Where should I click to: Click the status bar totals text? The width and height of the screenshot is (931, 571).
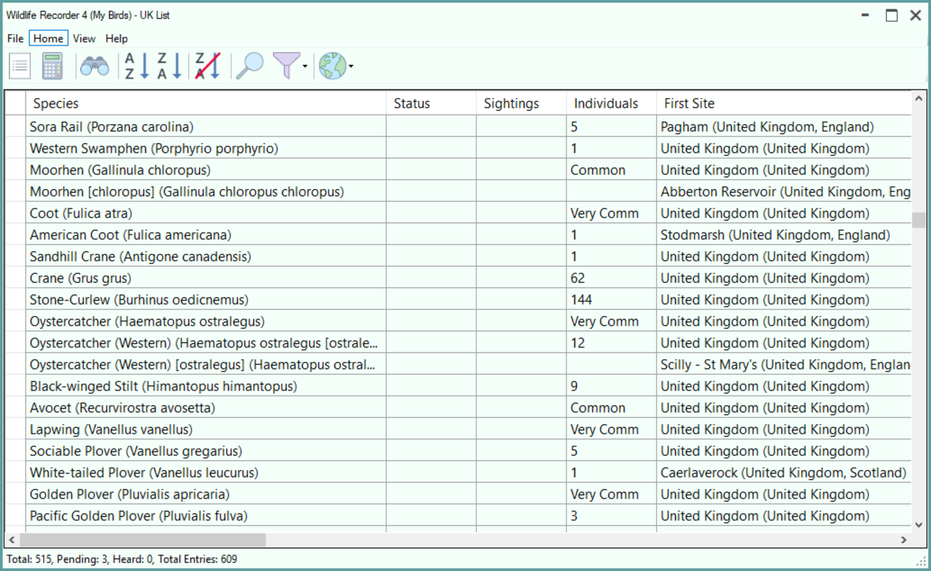[x=122, y=559]
